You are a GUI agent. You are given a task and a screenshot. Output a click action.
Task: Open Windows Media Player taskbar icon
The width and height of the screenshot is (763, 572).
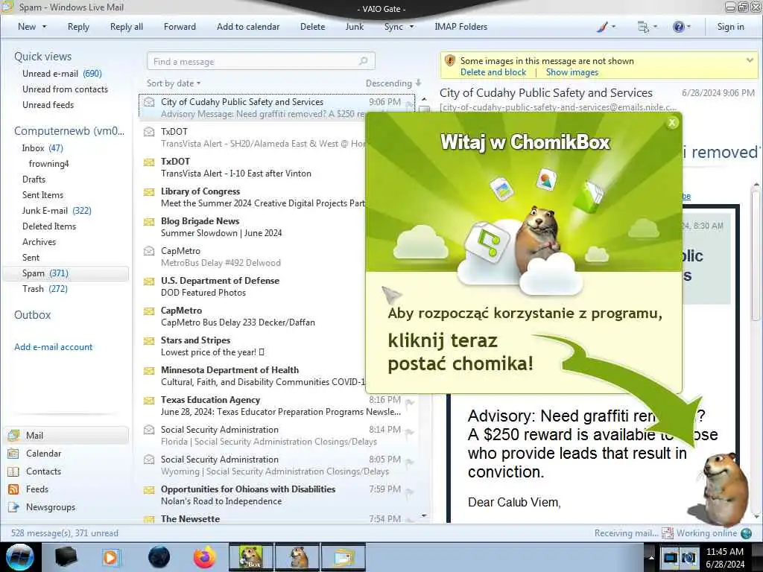click(110, 557)
